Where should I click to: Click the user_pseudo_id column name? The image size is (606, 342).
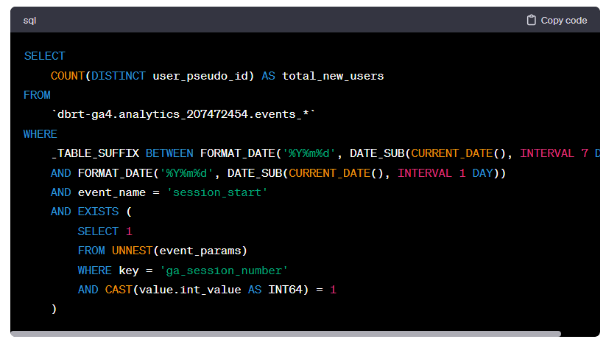200,76
